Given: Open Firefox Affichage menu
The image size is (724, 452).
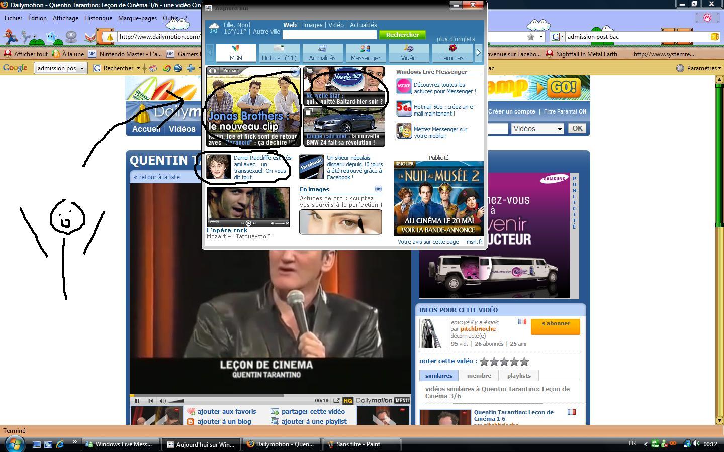Looking at the screenshot, I should (x=65, y=18).
